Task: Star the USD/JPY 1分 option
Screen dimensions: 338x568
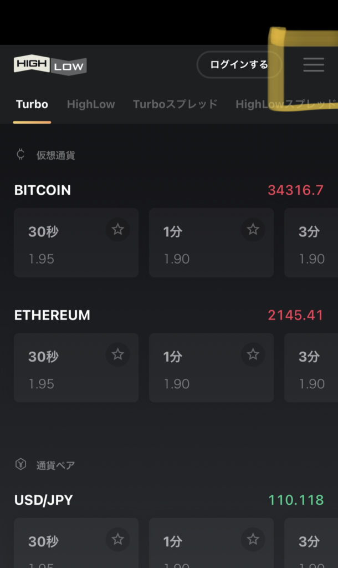Action: (x=253, y=539)
